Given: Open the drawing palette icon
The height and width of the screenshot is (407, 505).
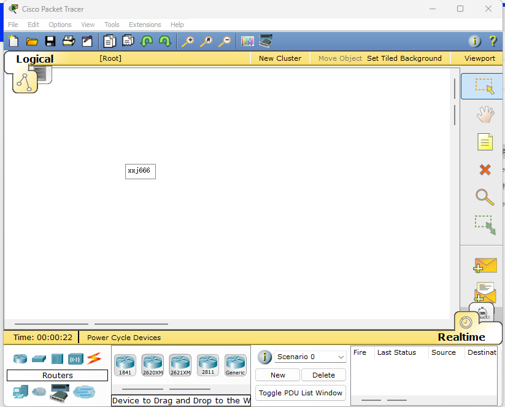Looking at the screenshot, I should coord(247,42).
